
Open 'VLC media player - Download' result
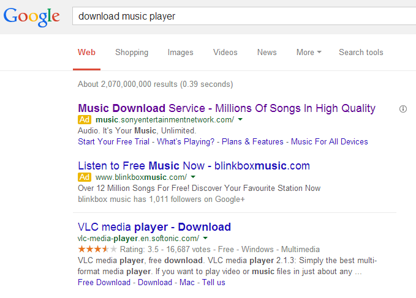[x=154, y=227]
